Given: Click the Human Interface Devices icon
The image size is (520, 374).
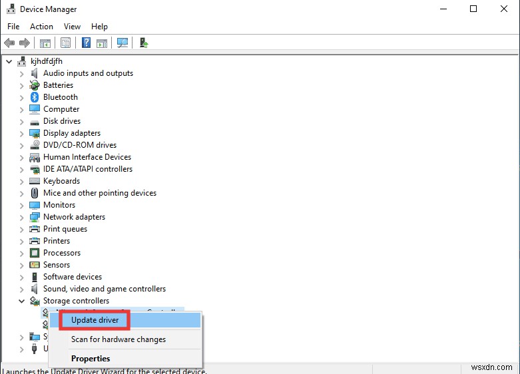Looking at the screenshot, I should tap(35, 157).
